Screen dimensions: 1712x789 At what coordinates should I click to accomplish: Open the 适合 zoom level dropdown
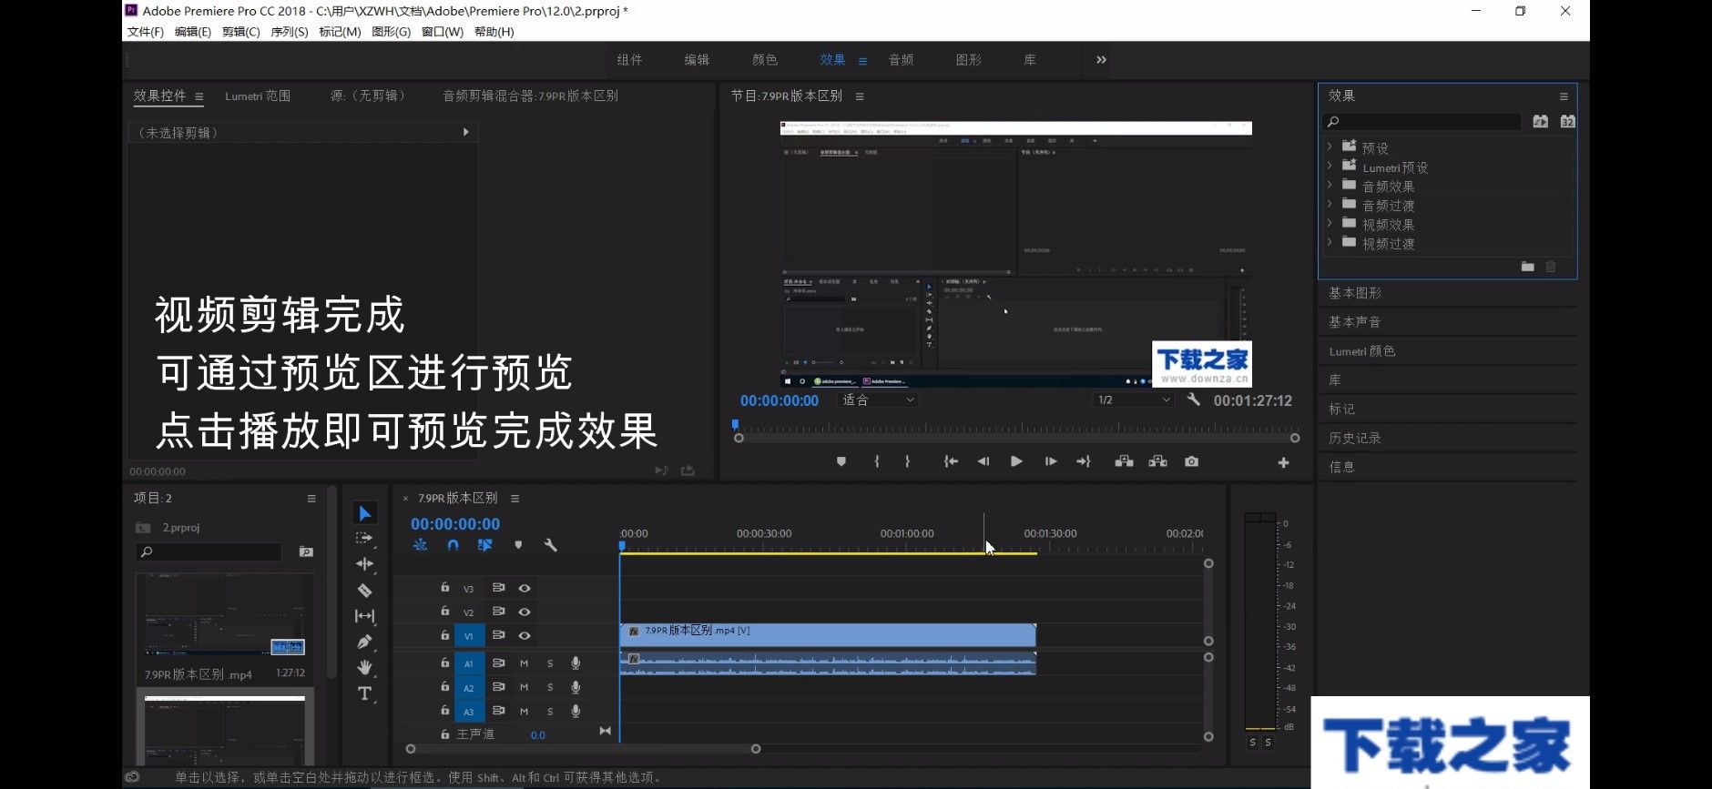click(878, 400)
